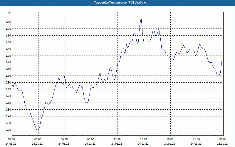Click the 09:00 time label

point(91,139)
